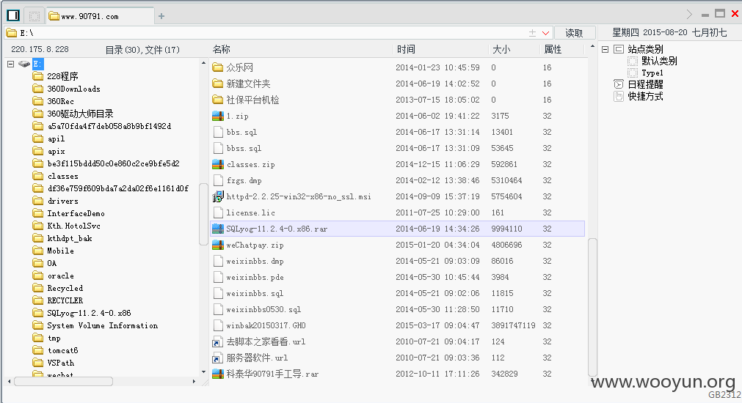Image resolution: width=742 pixels, height=403 pixels.
Task: Open the 228程序 folder in tree
Action: (x=62, y=76)
